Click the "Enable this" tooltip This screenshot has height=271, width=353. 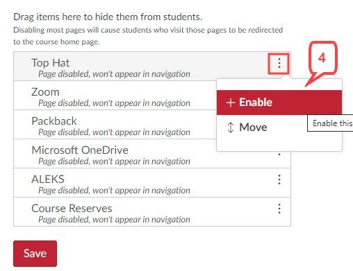point(330,123)
